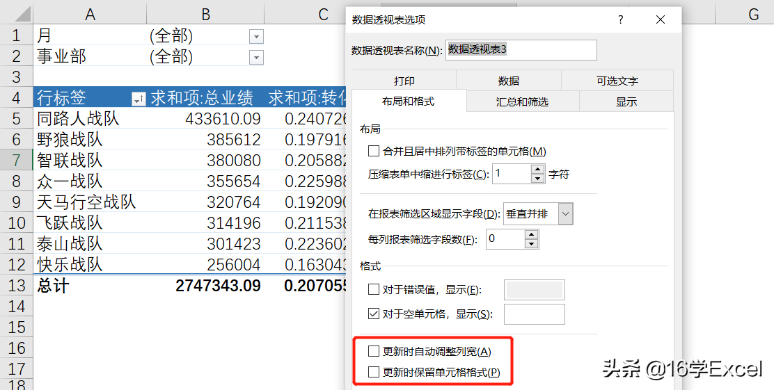
Task: Click the cell with value 385612
Action: [205, 139]
